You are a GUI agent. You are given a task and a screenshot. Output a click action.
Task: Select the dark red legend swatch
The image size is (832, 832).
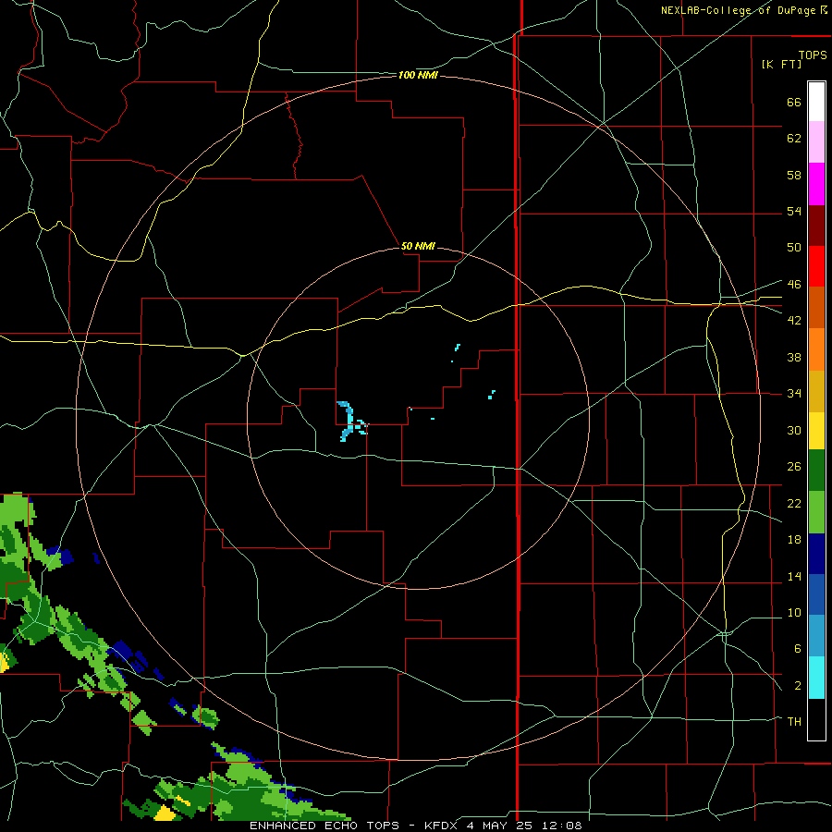click(816, 226)
